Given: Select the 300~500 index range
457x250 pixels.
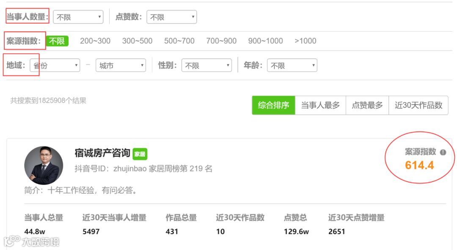Looking at the screenshot, I should point(137,41).
